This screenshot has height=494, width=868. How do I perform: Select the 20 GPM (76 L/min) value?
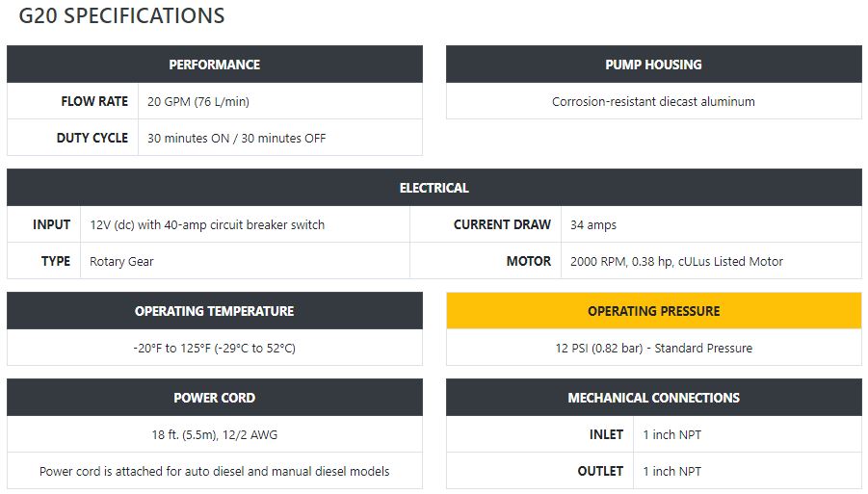pos(198,102)
